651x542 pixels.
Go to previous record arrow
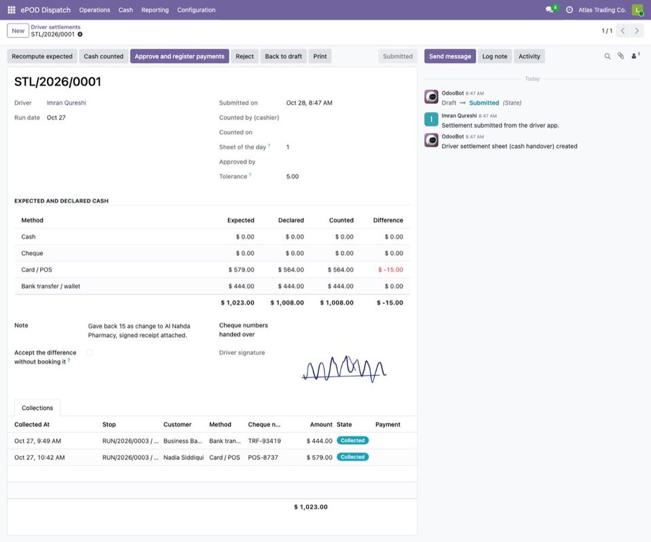622,31
